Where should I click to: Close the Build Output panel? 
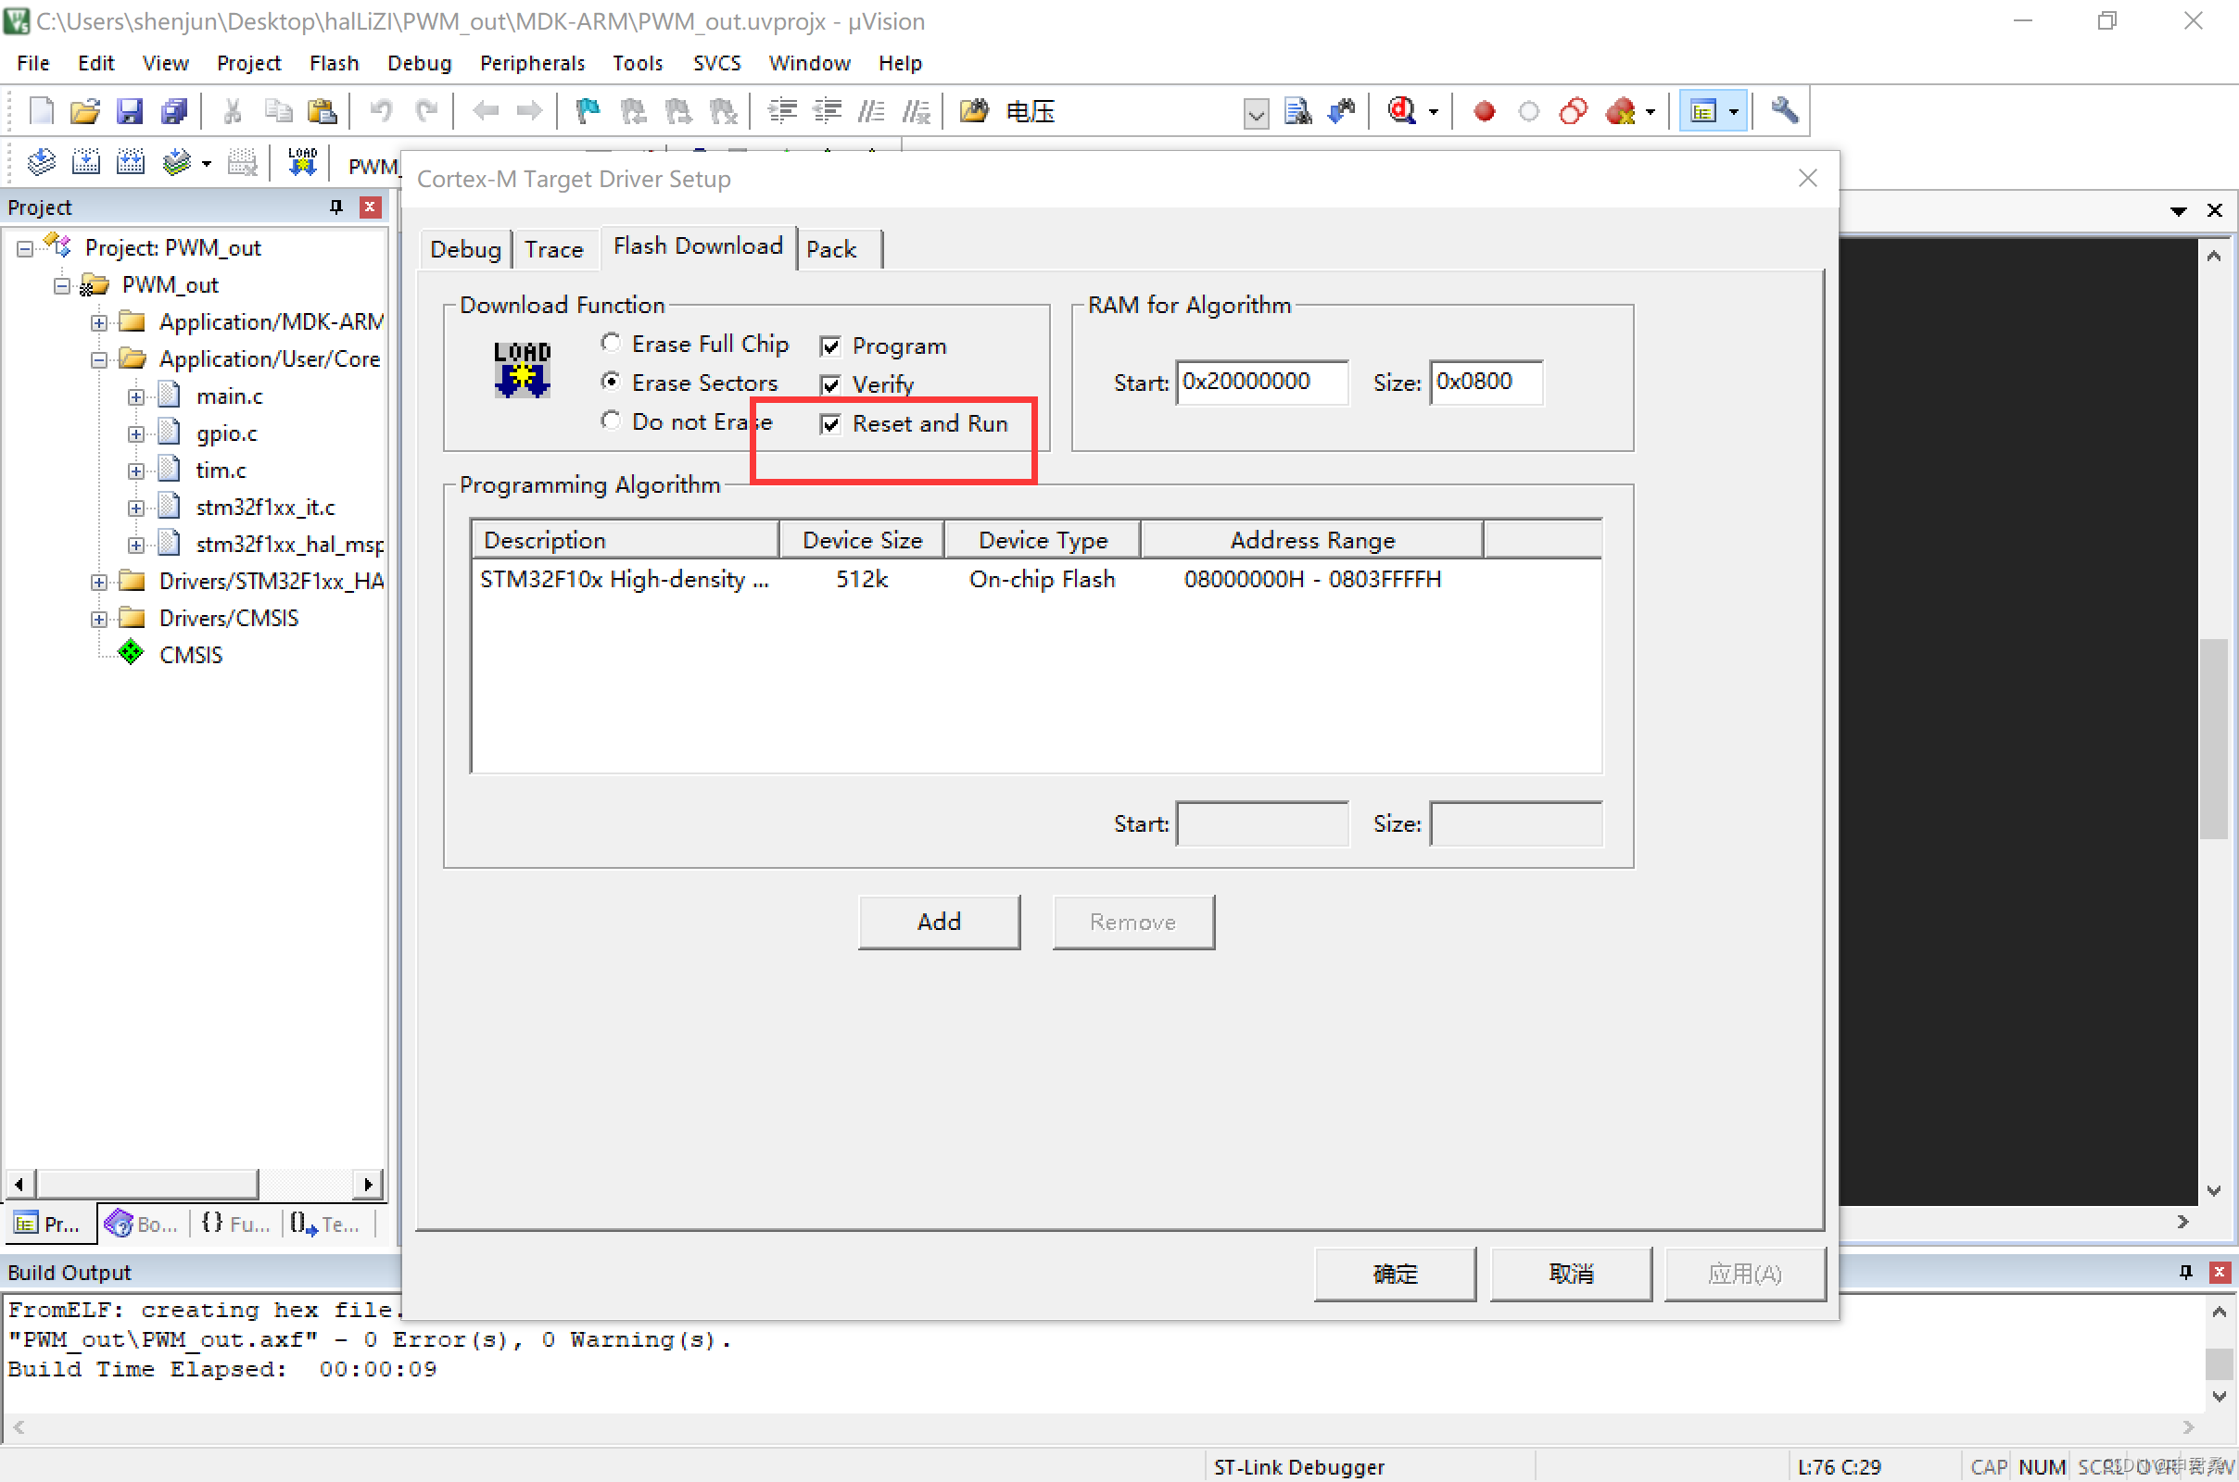click(2220, 1272)
